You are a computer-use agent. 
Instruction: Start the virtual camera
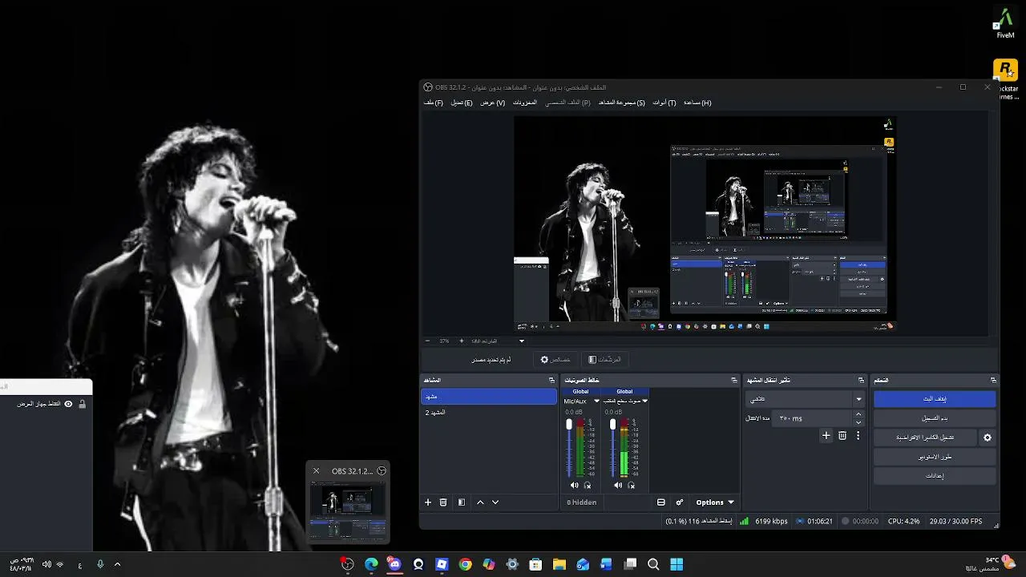925,438
